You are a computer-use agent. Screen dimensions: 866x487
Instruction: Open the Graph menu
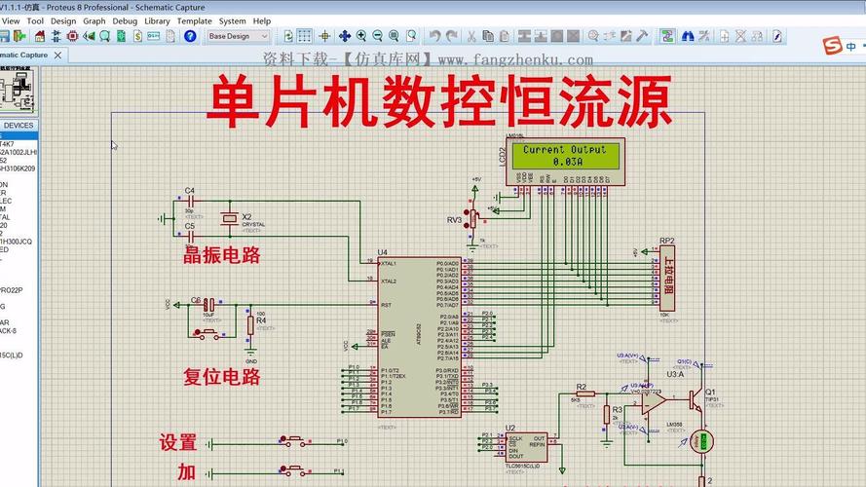[x=94, y=21]
